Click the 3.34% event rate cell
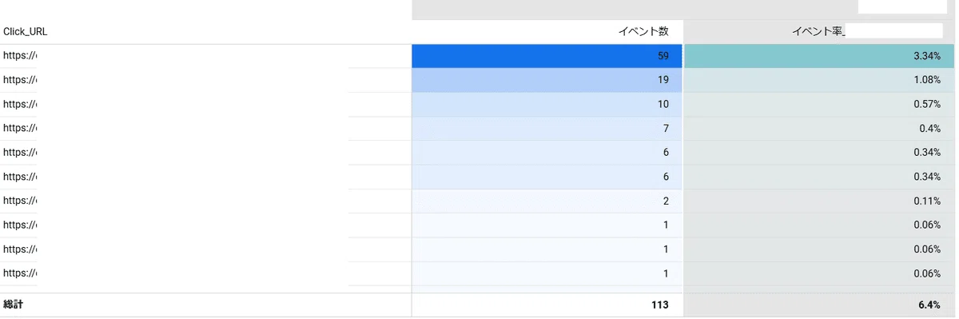The image size is (959, 319). coord(816,57)
